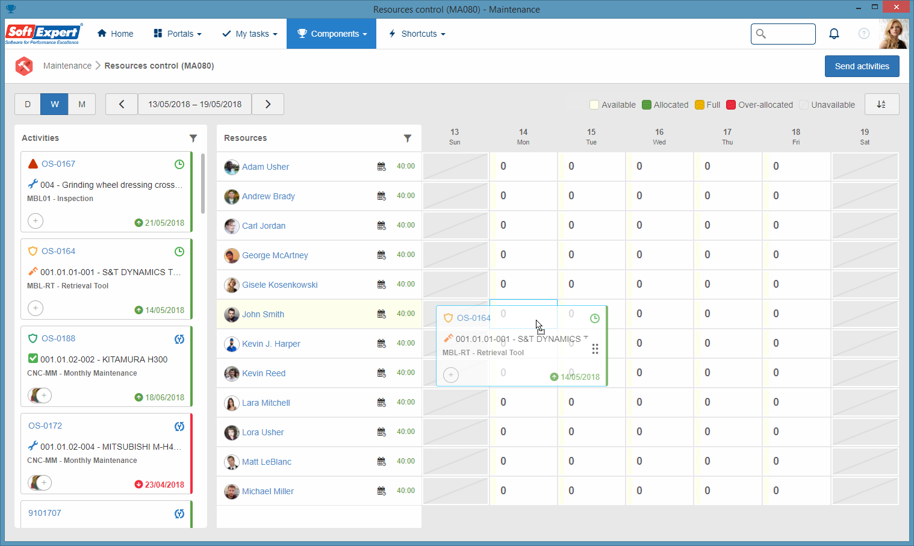Open Carl Jordan's calendar icon
The height and width of the screenshot is (546, 914).
click(x=382, y=225)
